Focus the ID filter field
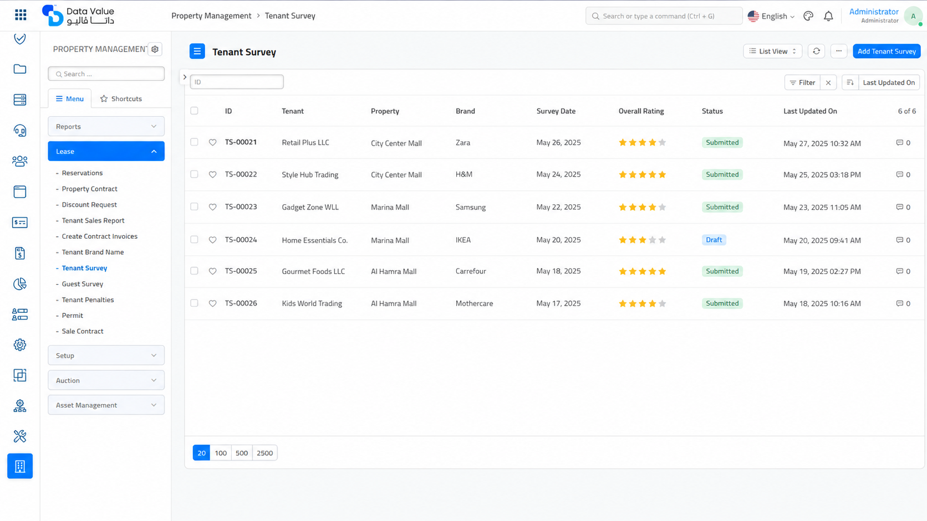This screenshot has height=521, width=927. click(237, 82)
